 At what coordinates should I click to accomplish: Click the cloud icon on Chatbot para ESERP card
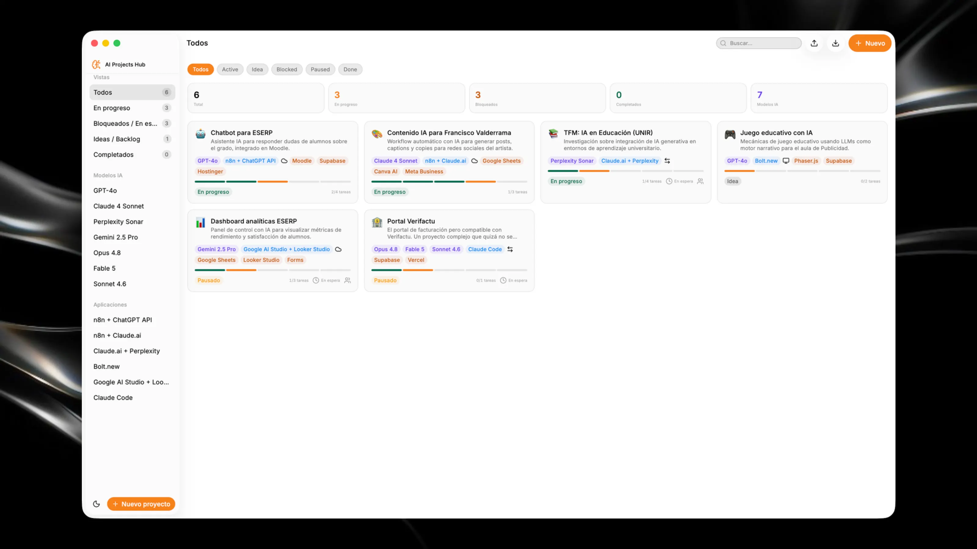pyautogui.click(x=284, y=161)
